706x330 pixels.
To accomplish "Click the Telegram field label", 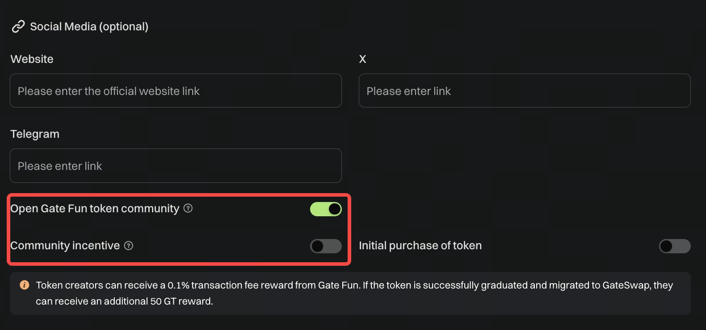I will click(x=35, y=134).
